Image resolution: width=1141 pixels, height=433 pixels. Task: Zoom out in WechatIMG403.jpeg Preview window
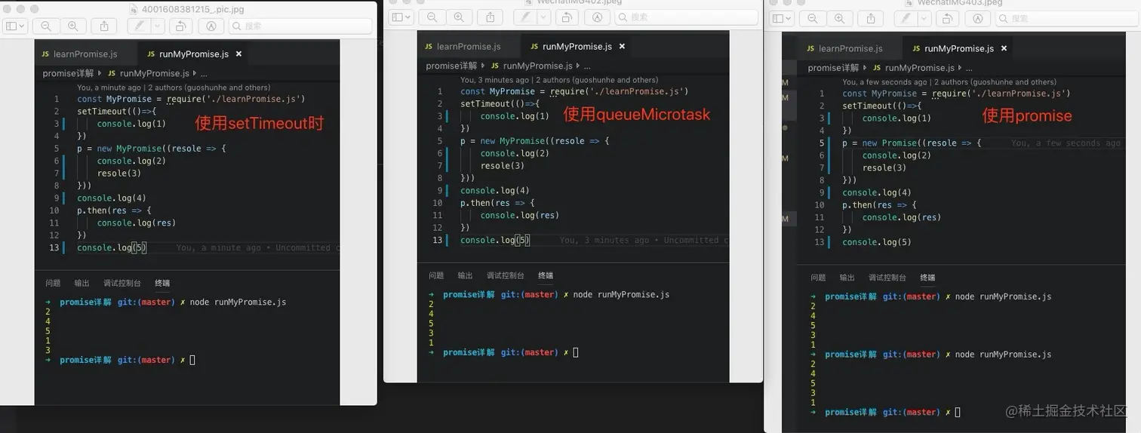[813, 18]
